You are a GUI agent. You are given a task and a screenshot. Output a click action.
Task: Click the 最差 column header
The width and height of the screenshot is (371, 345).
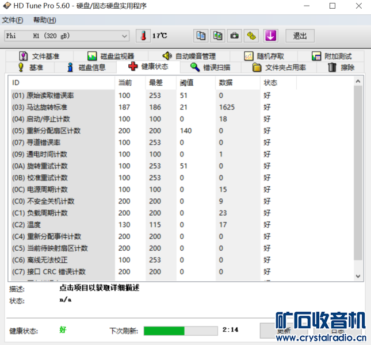[161, 83]
